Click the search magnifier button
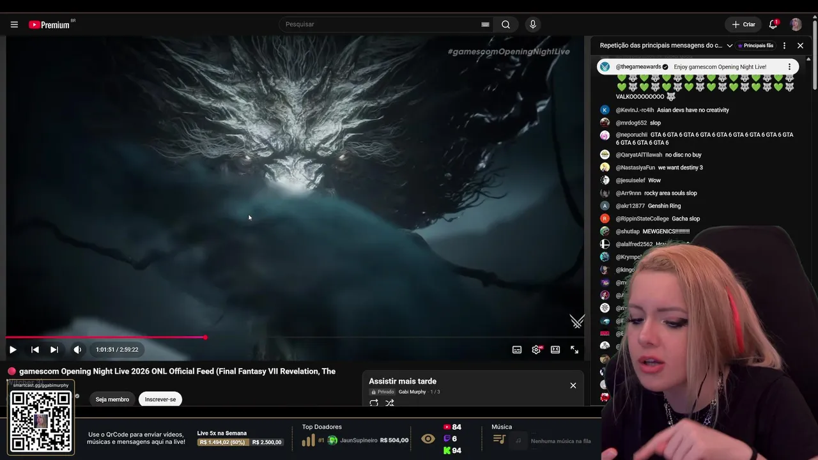 (x=505, y=24)
